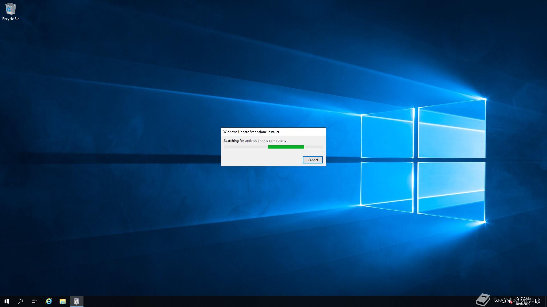Open taskbar search magnifier

coord(21,301)
